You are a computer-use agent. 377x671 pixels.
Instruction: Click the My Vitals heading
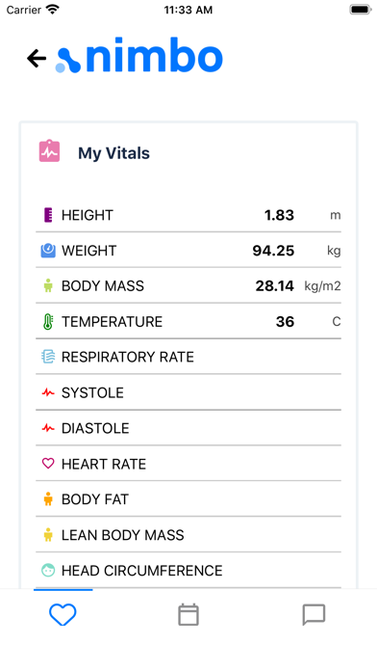tap(113, 153)
